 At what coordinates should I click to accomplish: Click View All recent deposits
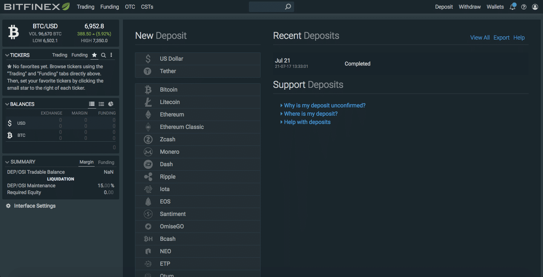click(x=480, y=37)
